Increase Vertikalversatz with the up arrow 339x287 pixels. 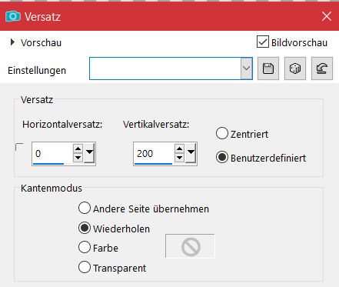(179, 149)
